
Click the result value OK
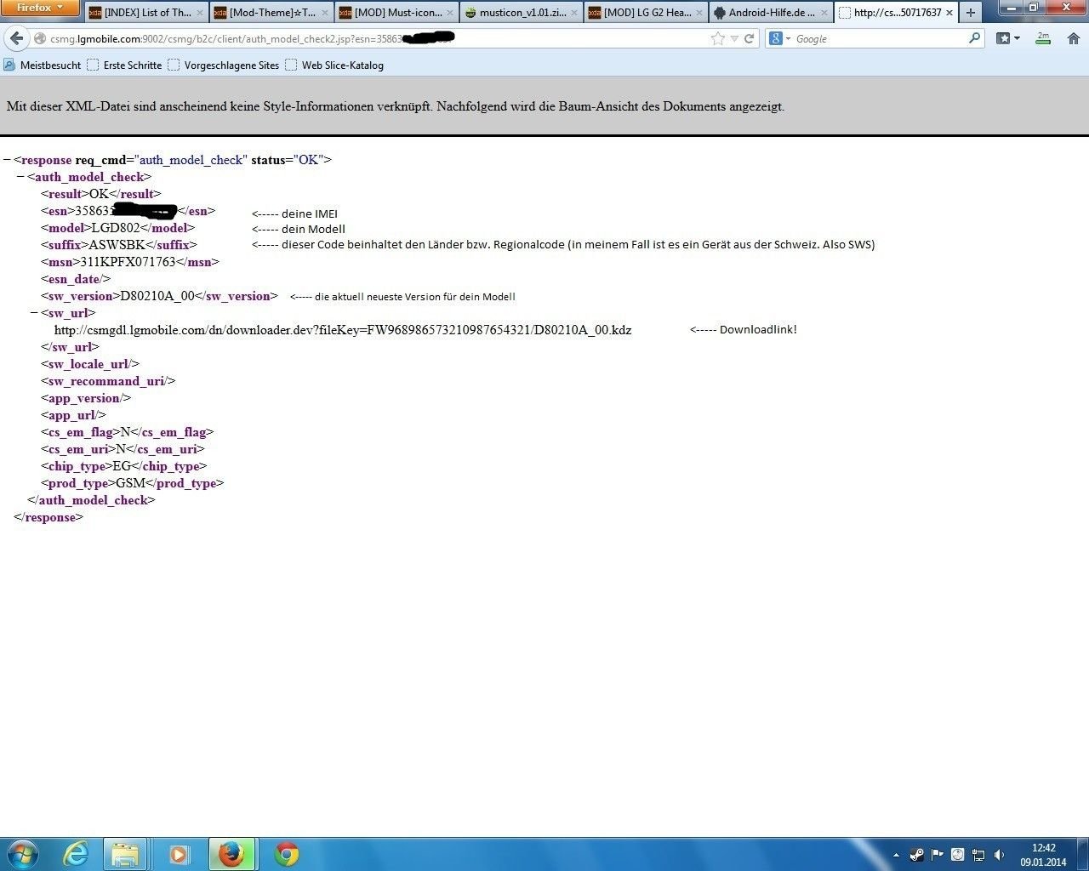click(x=99, y=194)
